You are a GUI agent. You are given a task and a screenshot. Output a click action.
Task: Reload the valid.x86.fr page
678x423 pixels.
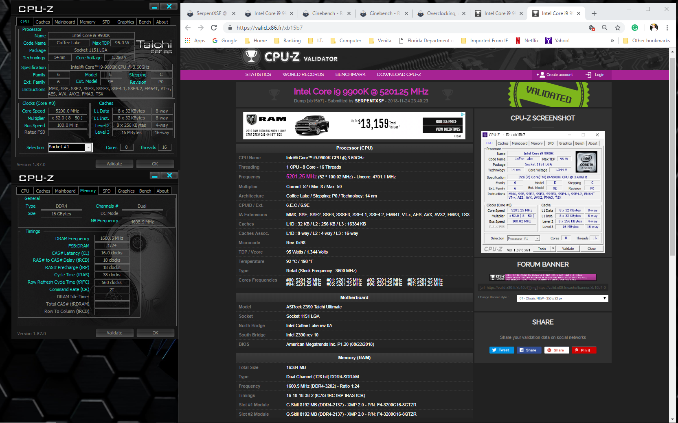[214, 28]
